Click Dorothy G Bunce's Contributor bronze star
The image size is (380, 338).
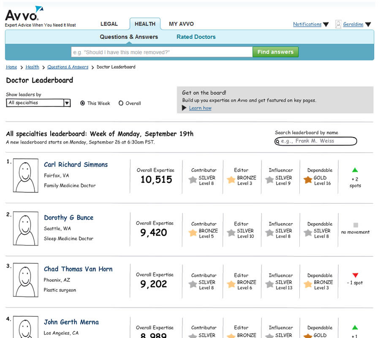[193, 233]
